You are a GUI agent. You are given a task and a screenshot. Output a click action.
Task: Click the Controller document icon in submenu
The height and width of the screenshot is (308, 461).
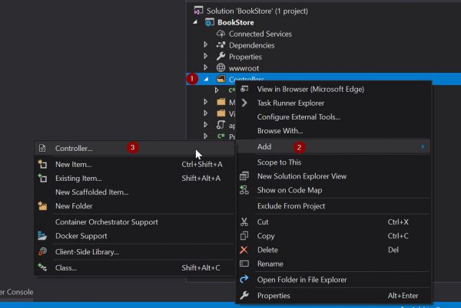click(x=43, y=148)
